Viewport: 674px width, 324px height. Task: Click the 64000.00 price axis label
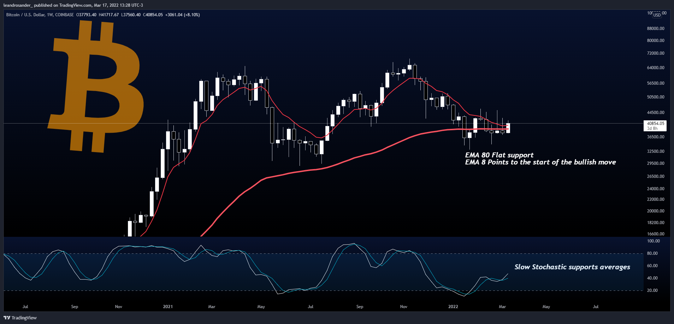point(656,68)
